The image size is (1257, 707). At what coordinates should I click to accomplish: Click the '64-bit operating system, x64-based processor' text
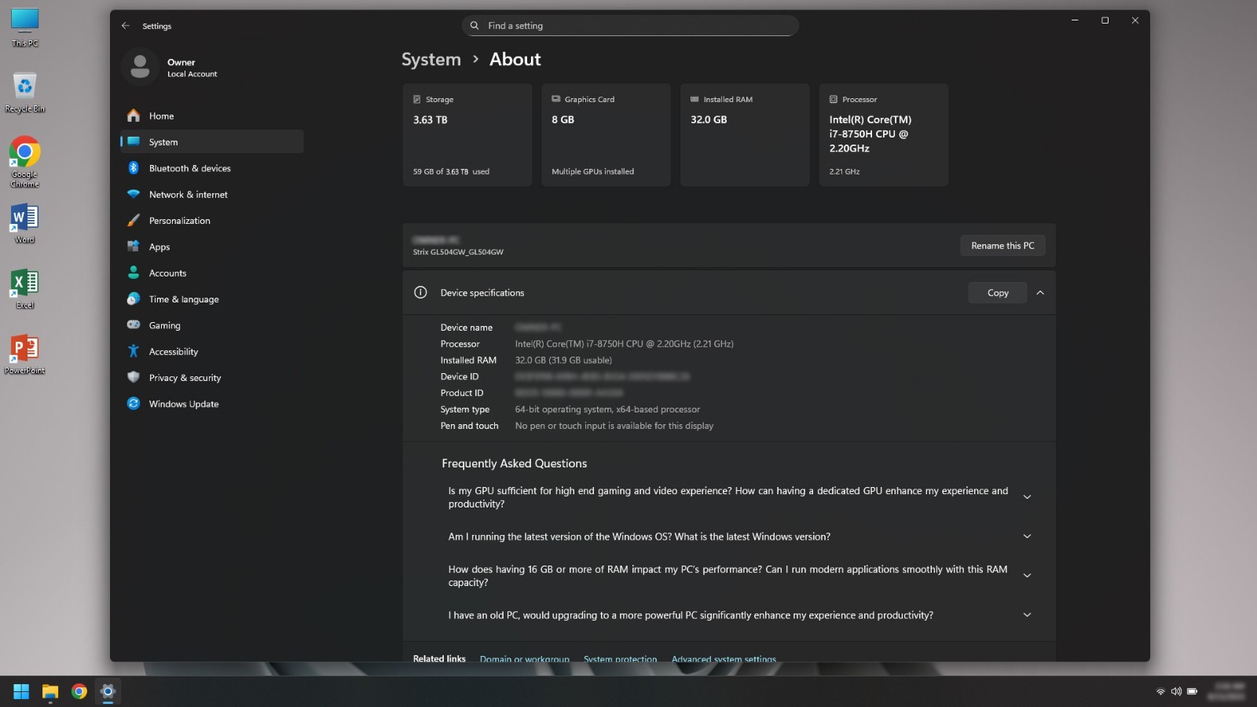(607, 409)
